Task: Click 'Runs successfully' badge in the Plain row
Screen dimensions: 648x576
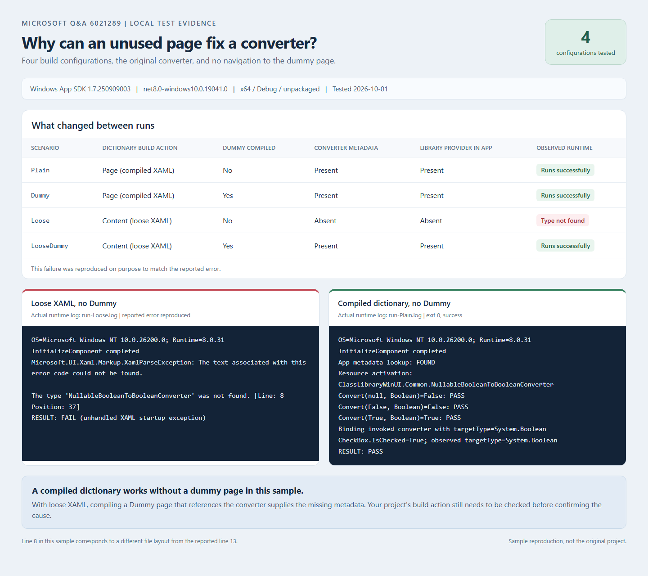Action: [565, 170]
